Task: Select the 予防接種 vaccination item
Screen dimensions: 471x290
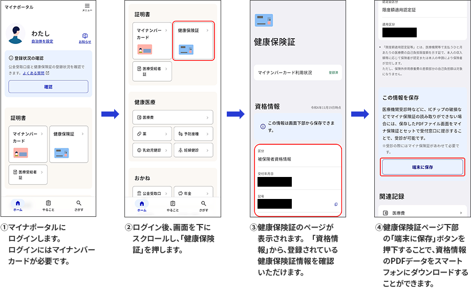Action: pyautogui.click(x=193, y=134)
